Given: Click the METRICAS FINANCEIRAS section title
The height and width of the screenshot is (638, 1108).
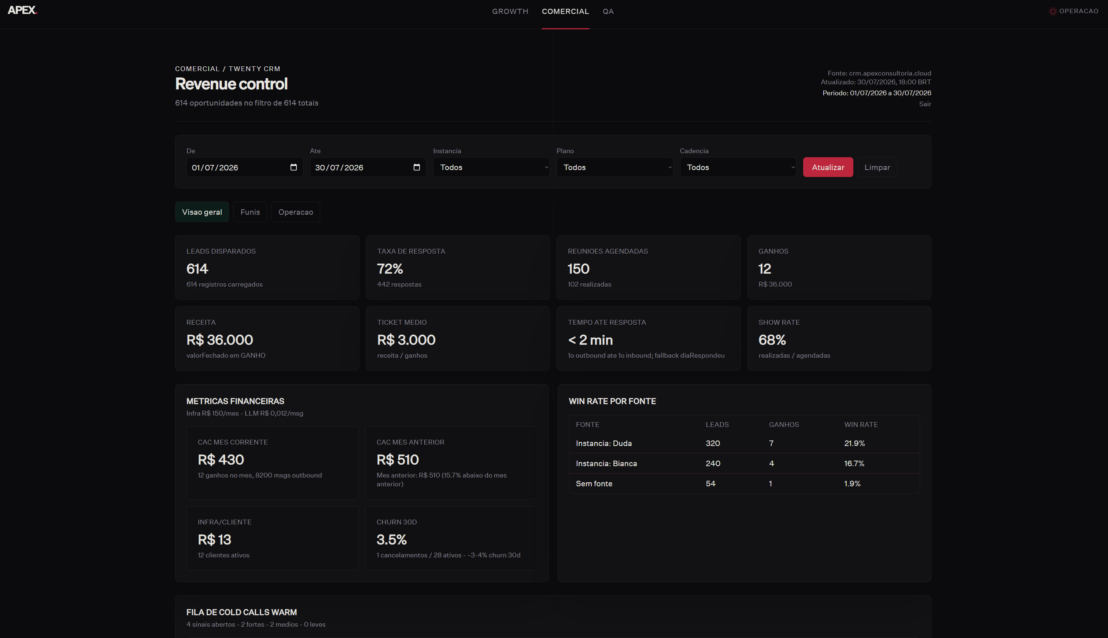Looking at the screenshot, I should point(235,401).
